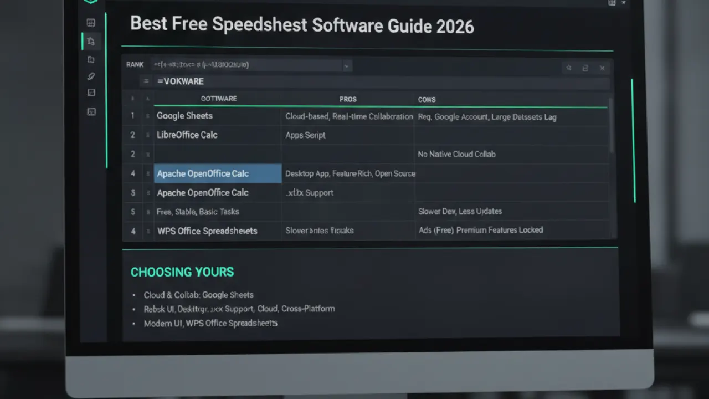Click the '.xltx Support' cell
Image resolution: width=709 pixels, height=399 pixels.
click(x=348, y=193)
